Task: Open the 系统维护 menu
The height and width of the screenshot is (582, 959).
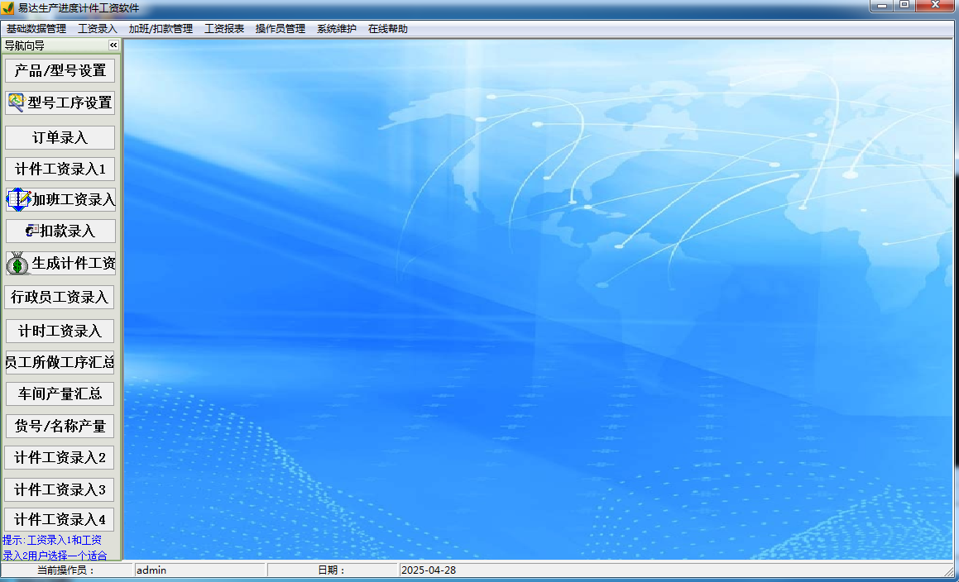Action: click(x=333, y=27)
